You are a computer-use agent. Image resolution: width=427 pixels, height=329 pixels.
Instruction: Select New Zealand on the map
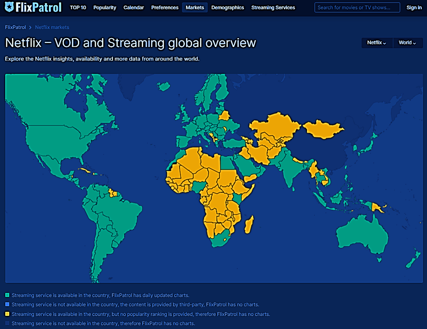point(413,259)
